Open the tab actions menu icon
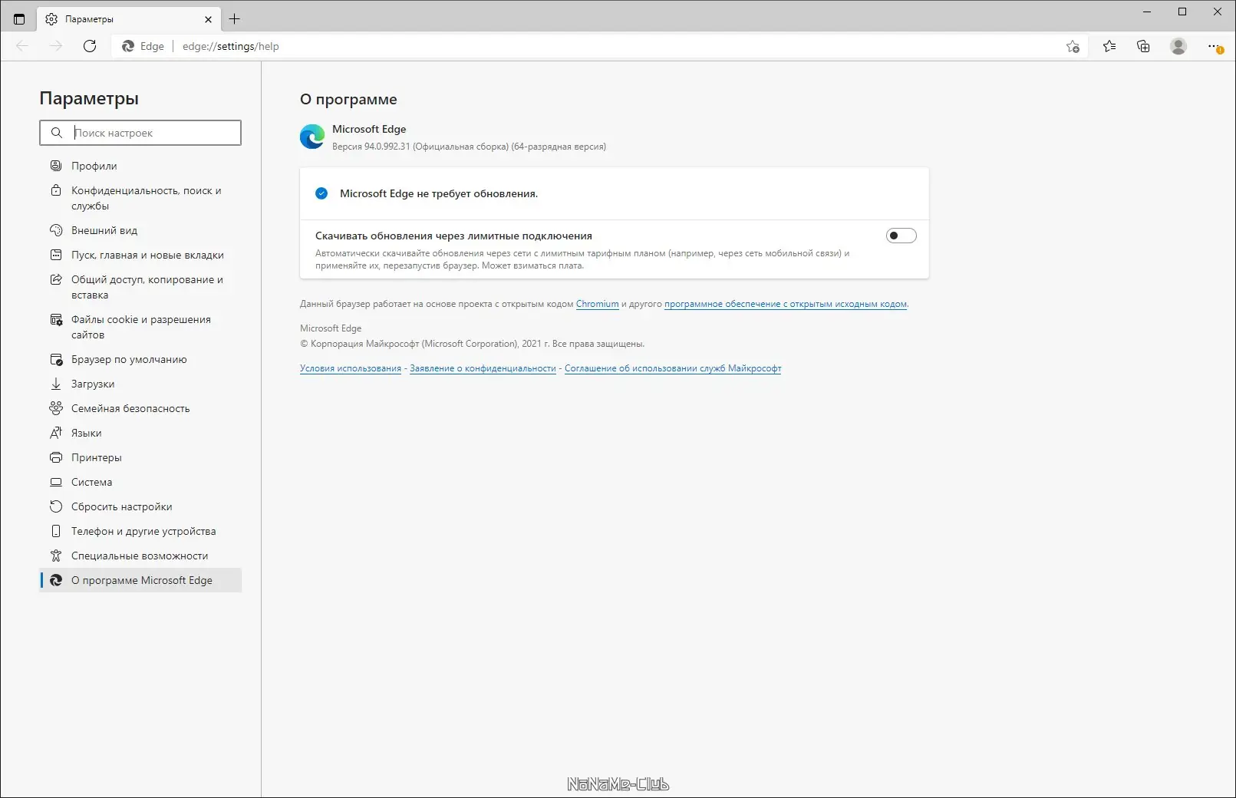Image resolution: width=1236 pixels, height=798 pixels. [19, 19]
